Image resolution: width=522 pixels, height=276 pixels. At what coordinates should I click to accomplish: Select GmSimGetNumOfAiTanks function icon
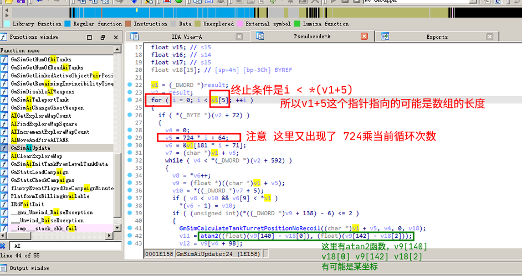[x=4, y=59]
